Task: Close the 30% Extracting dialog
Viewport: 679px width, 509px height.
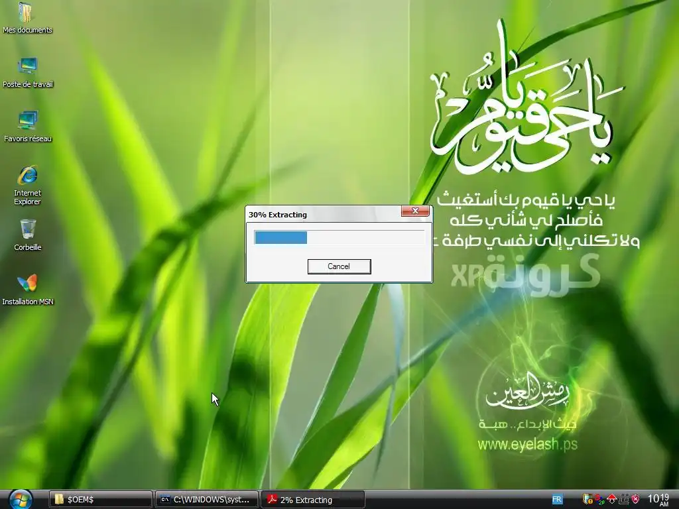Action: pyautogui.click(x=415, y=211)
